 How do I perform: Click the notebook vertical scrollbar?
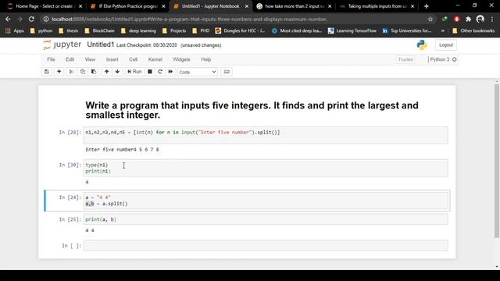[x=497, y=161]
